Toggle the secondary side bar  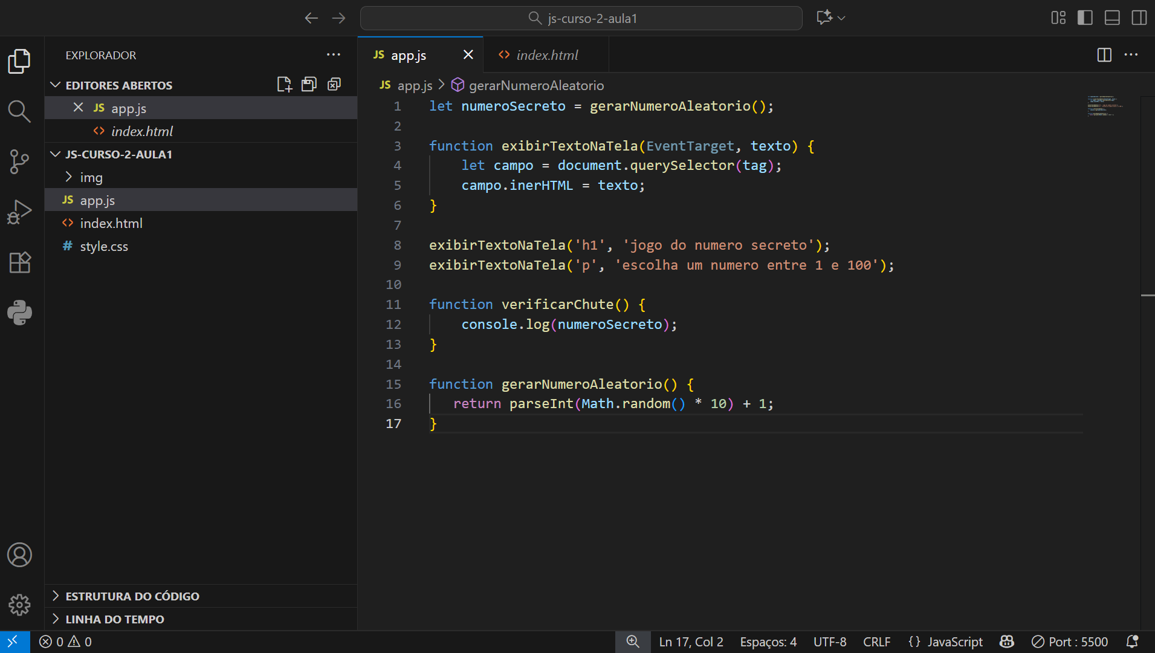tap(1139, 18)
